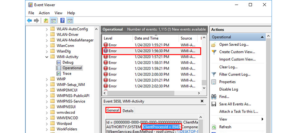297x133 pixels.
Task: Select the wmvdecod tree item
Action: pos(66,112)
